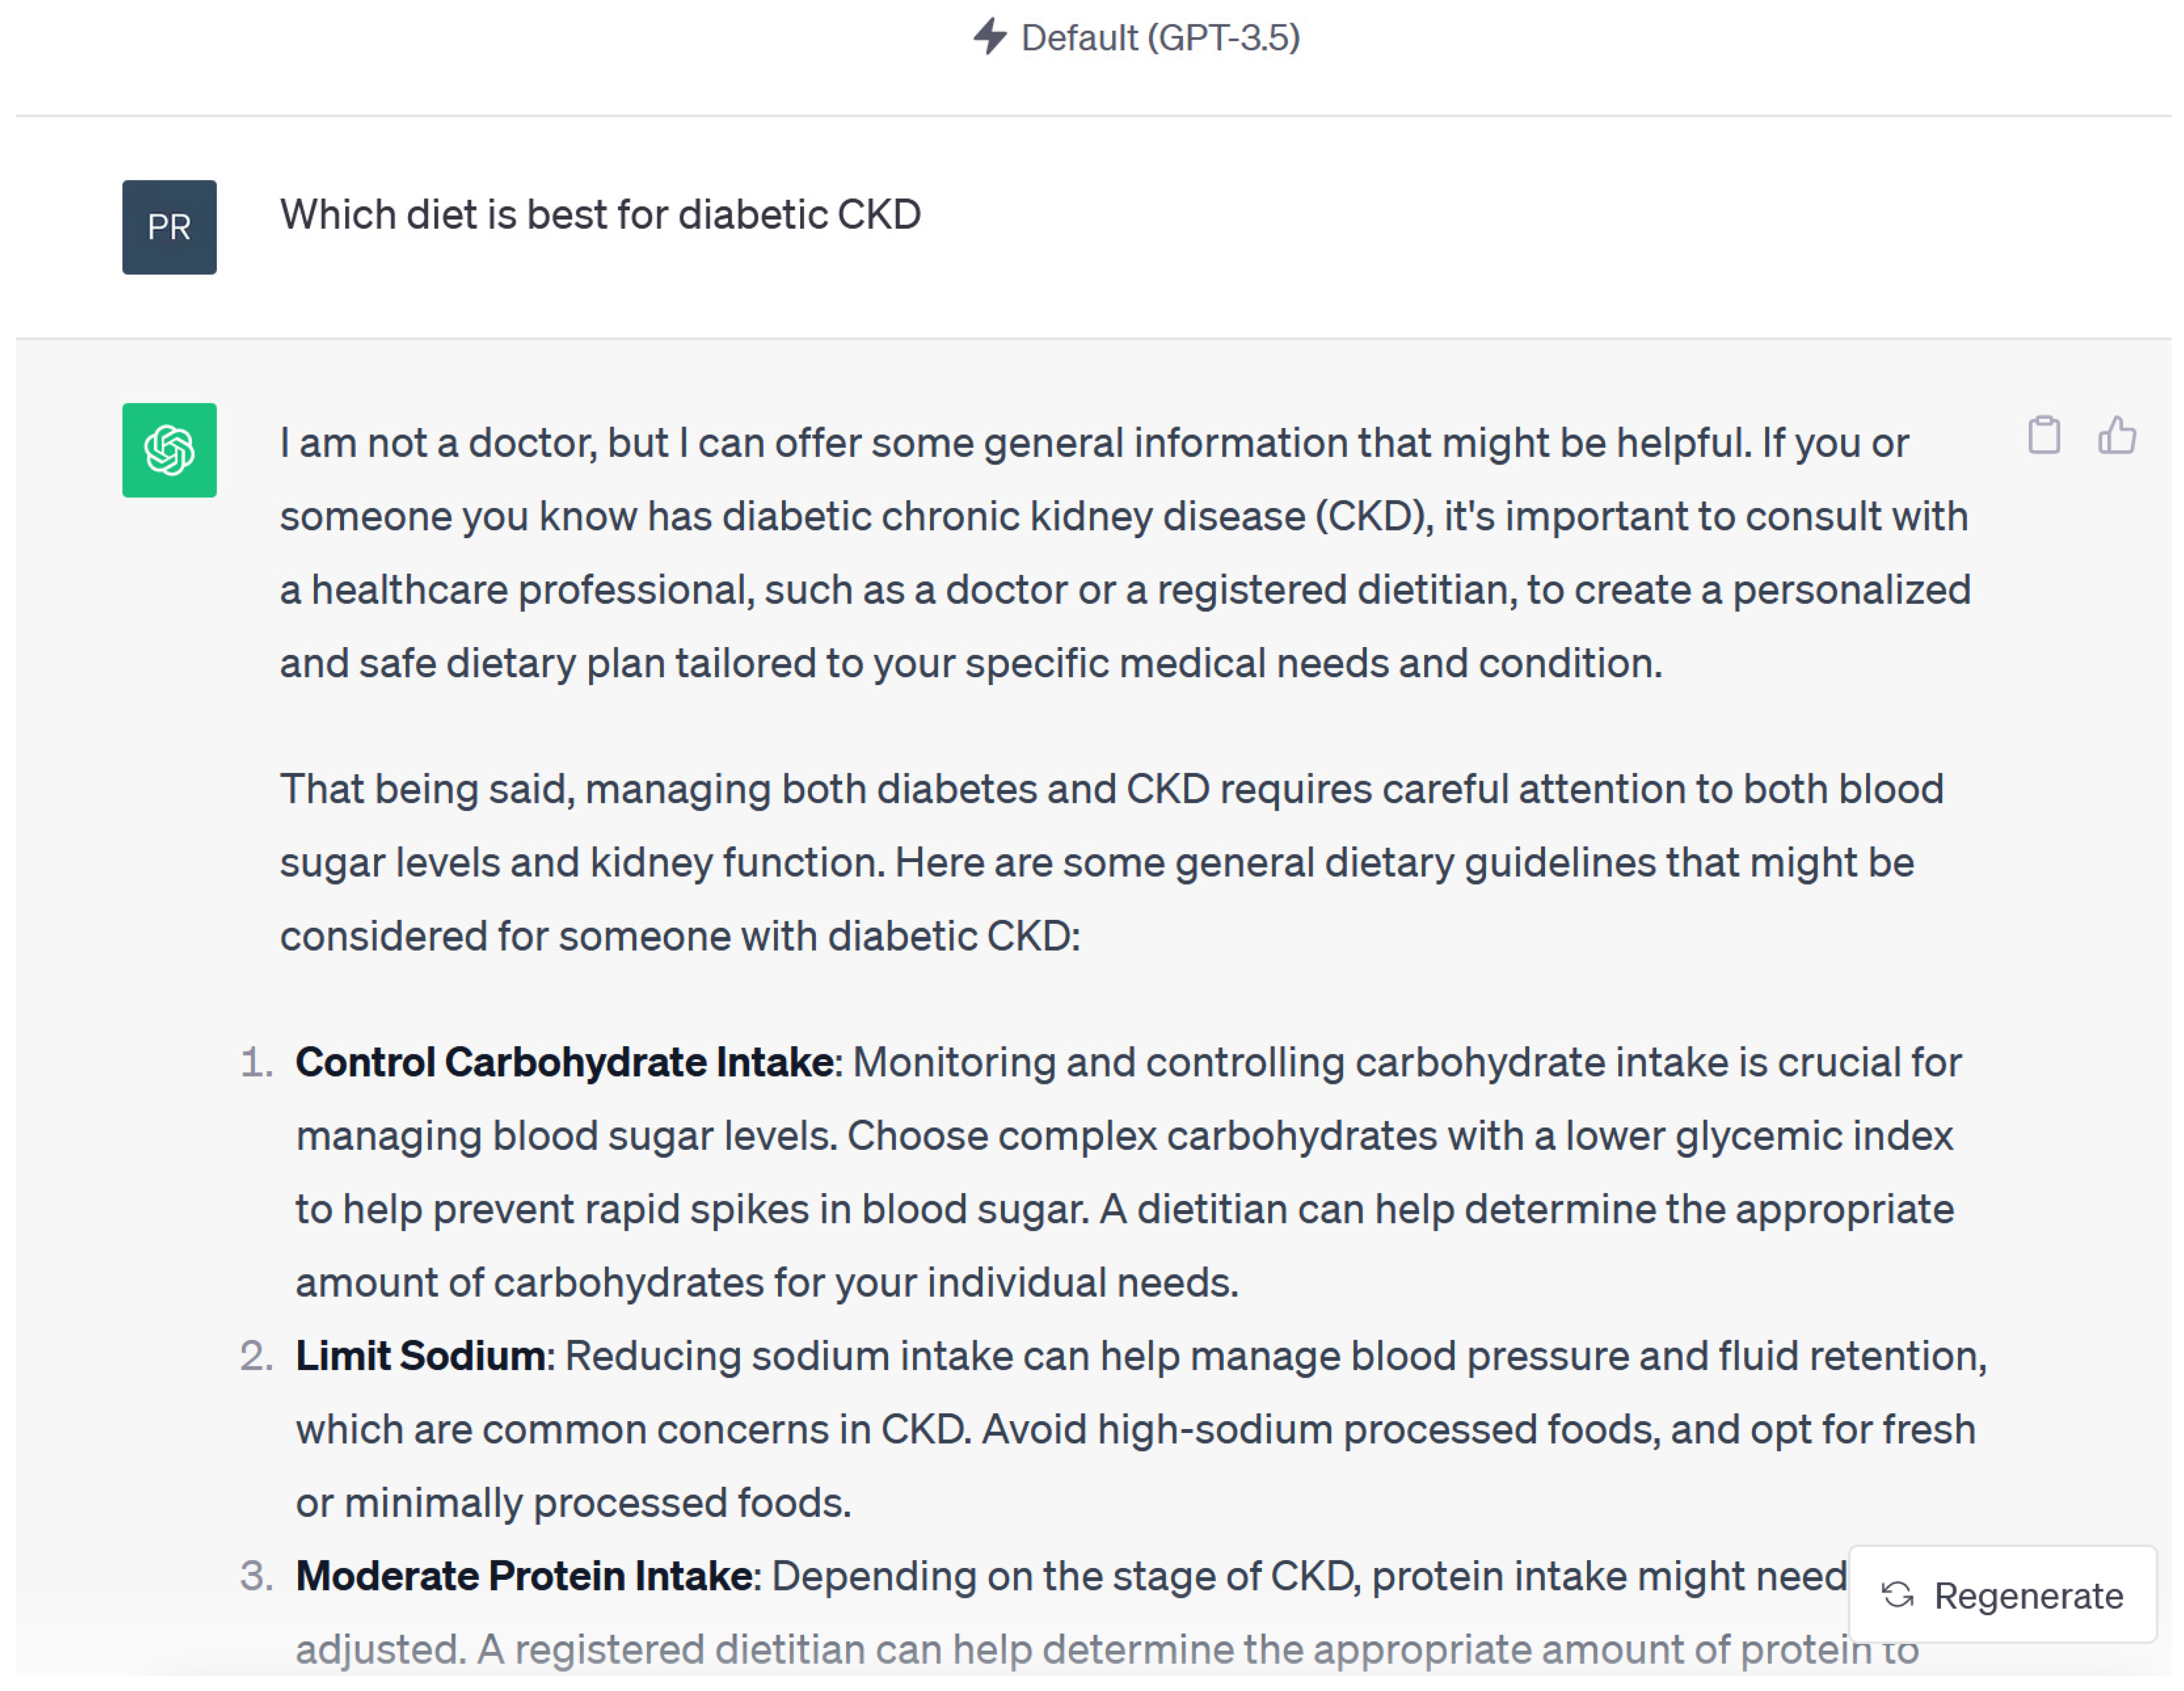The image size is (2184, 1691).
Task: Click the "Control Carbohydrate Intake" bold heading
Action: point(565,1062)
